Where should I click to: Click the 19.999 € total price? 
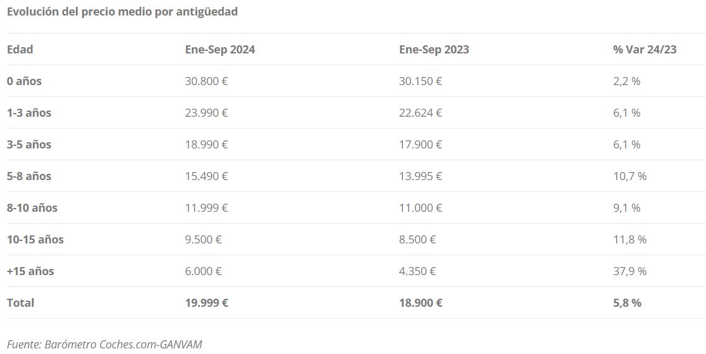207,302
